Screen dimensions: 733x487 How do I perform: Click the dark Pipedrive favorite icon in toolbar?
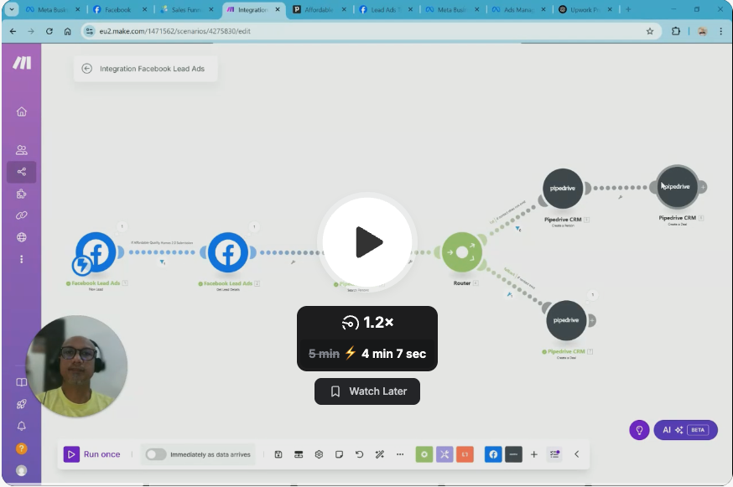point(513,454)
